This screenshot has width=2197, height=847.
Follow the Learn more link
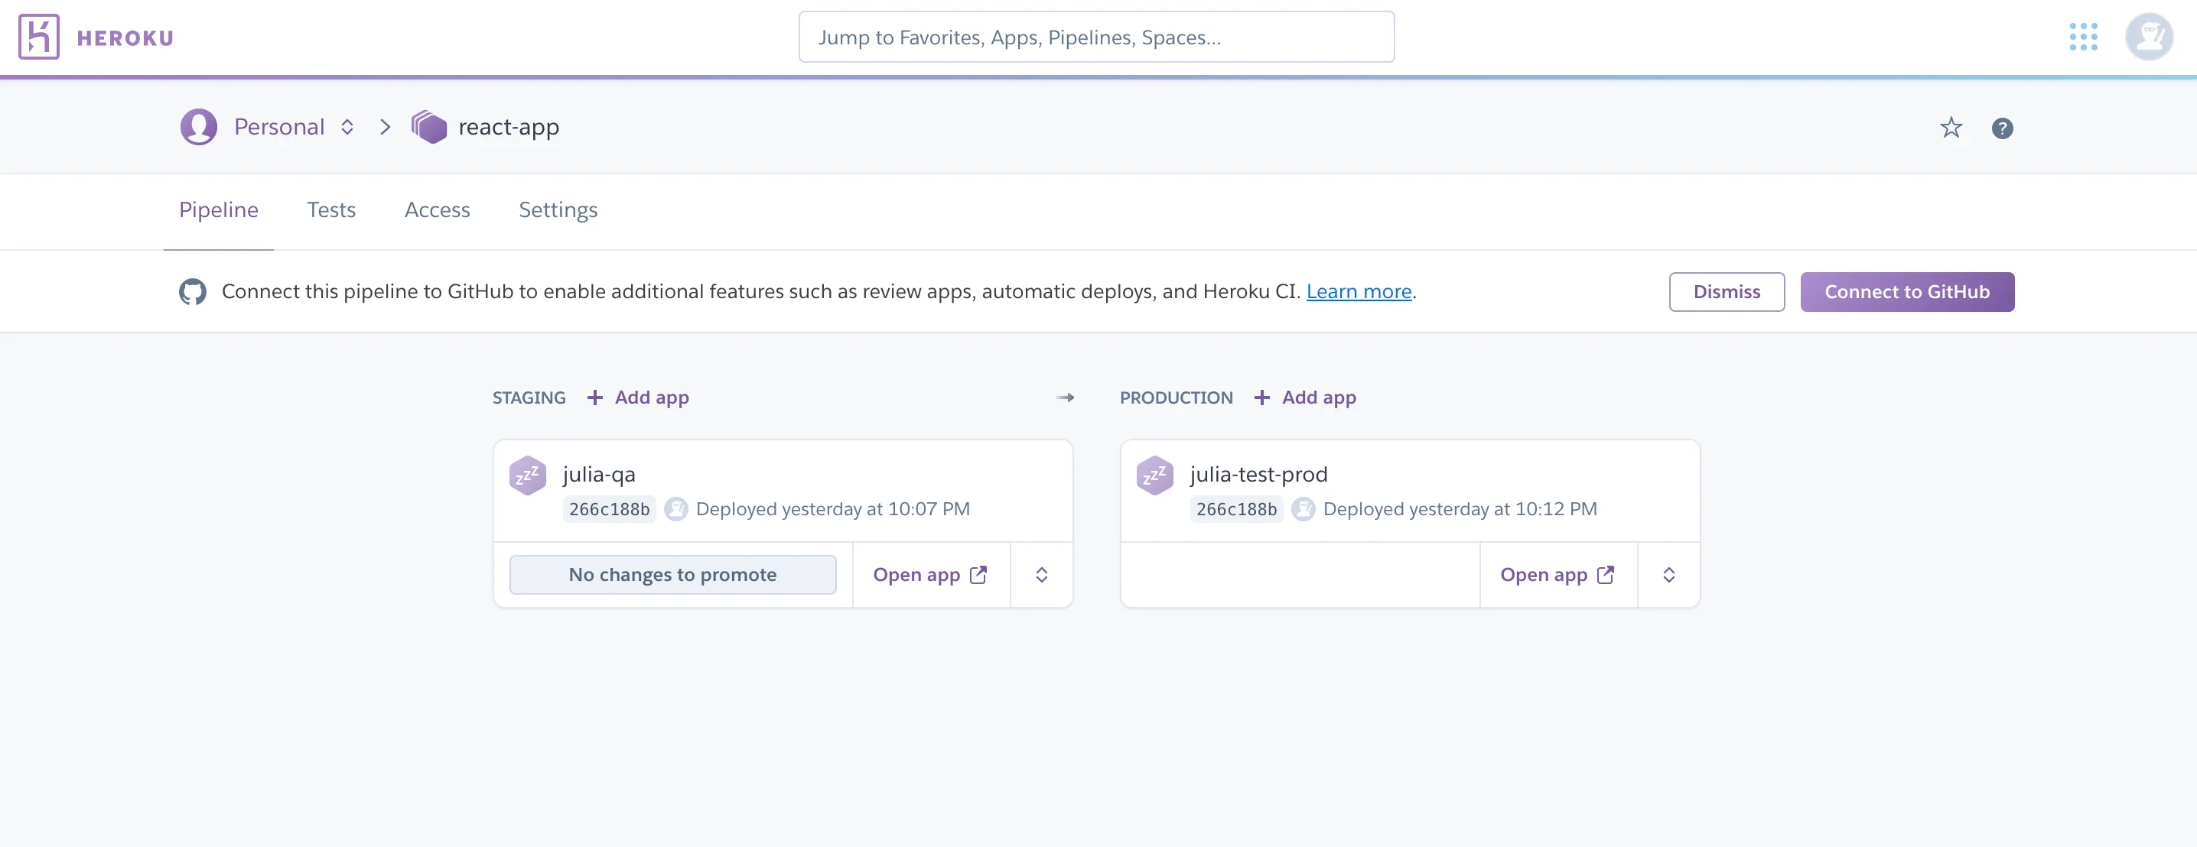pyautogui.click(x=1359, y=291)
